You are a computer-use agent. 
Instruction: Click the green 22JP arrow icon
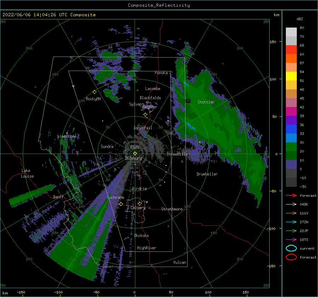pyautogui.click(x=291, y=231)
